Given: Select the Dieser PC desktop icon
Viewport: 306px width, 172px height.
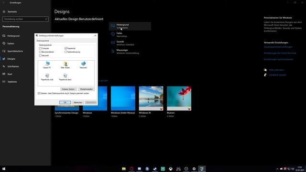Looking at the screenshot, I should pos(47,65).
